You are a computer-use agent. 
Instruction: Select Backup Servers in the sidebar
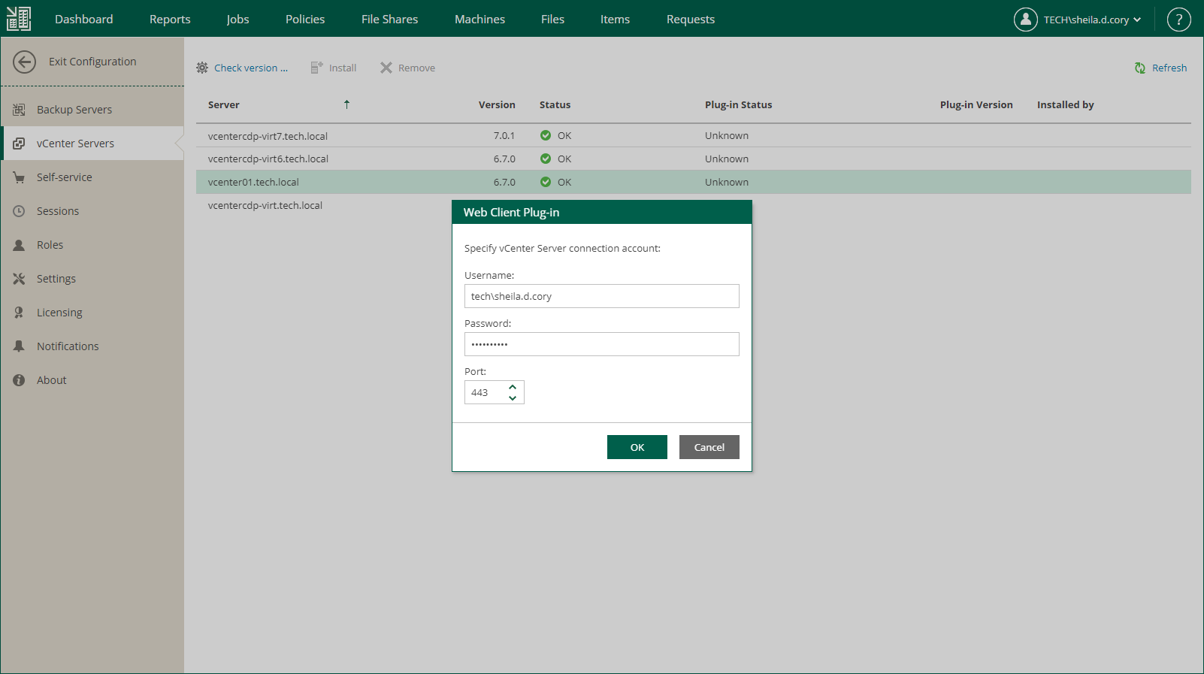pos(92,110)
